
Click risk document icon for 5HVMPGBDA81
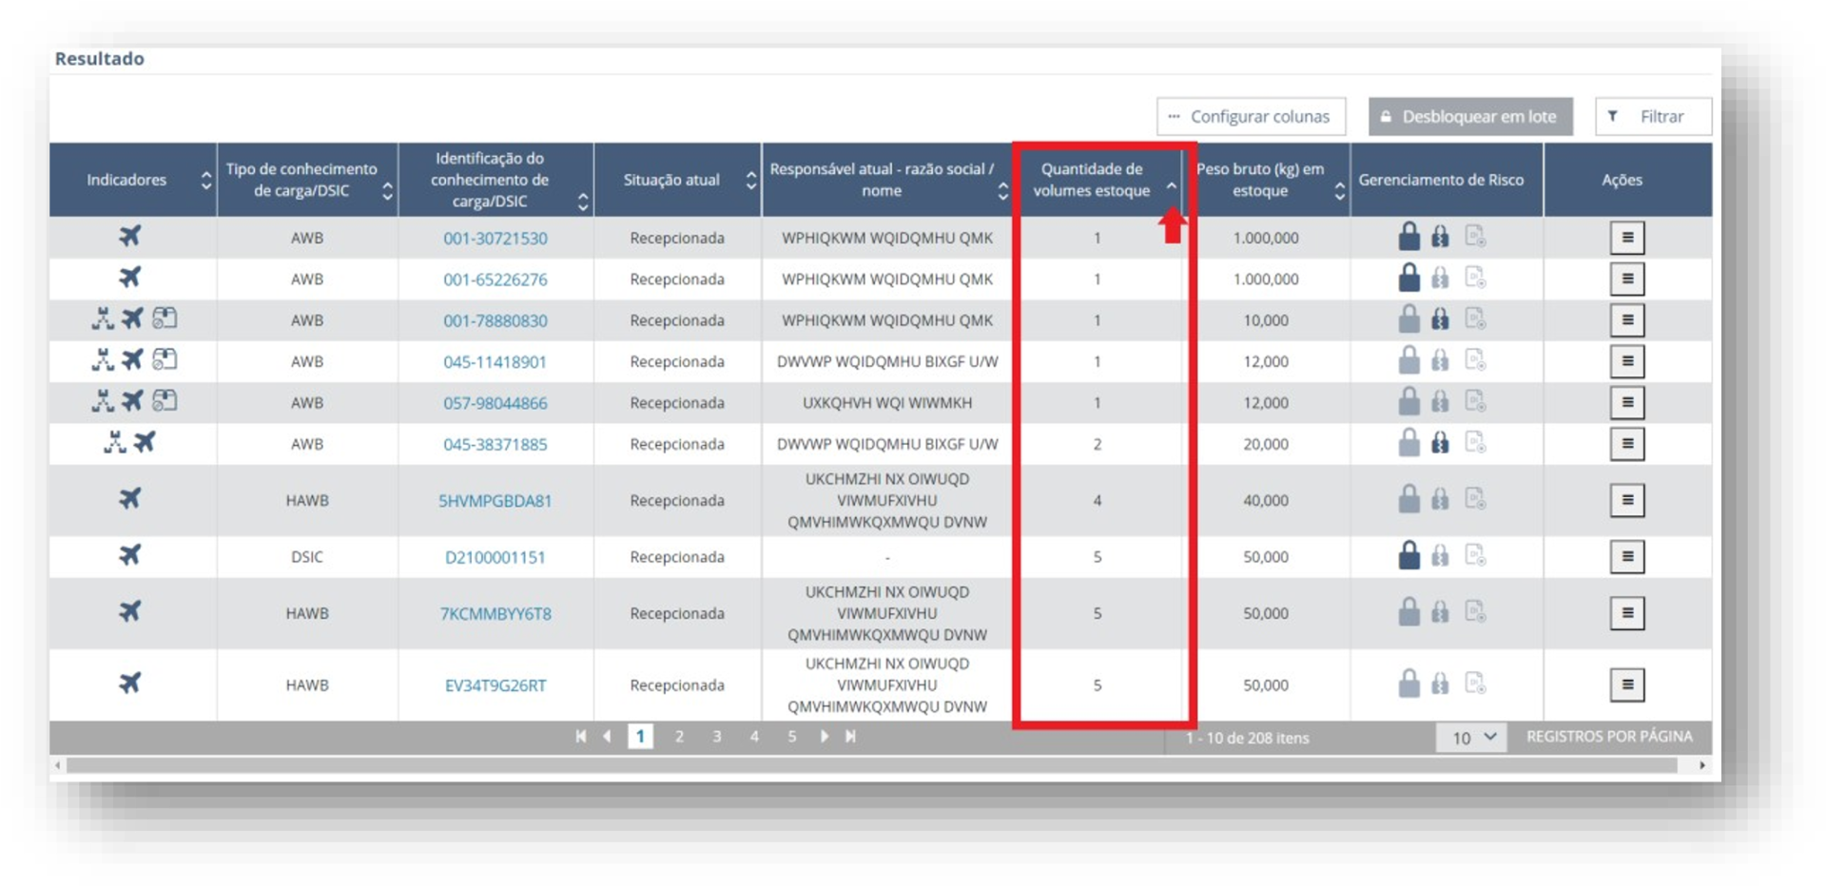click(1475, 498)
